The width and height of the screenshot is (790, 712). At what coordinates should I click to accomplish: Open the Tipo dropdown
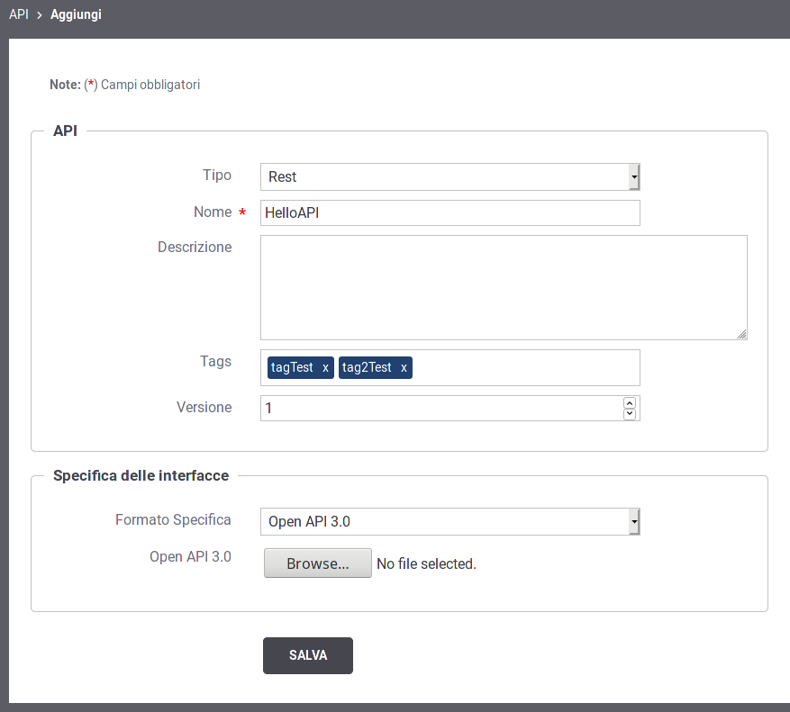pyautogui.click(x=449, y=176)
